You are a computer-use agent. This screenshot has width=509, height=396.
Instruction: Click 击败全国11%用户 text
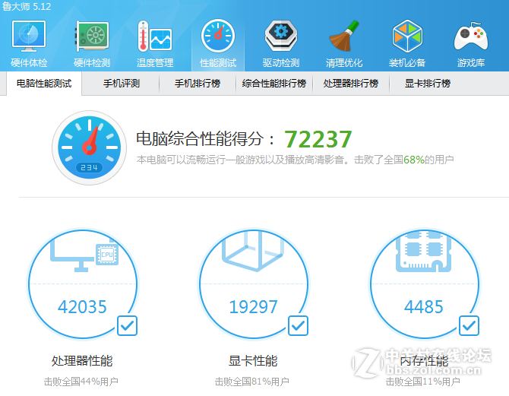(x=422, y=382)
